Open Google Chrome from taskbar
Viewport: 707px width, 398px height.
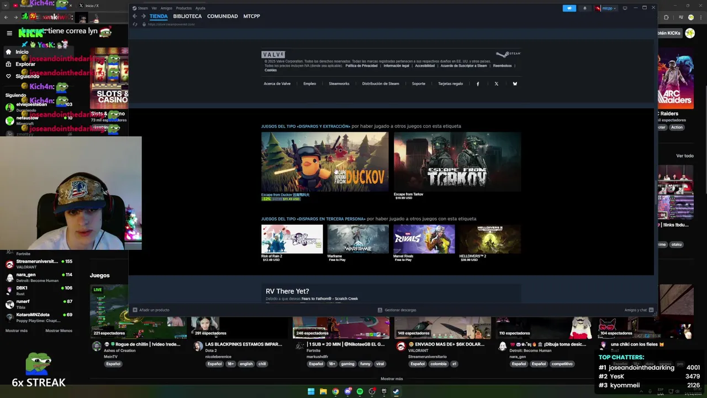pos(335,391)
